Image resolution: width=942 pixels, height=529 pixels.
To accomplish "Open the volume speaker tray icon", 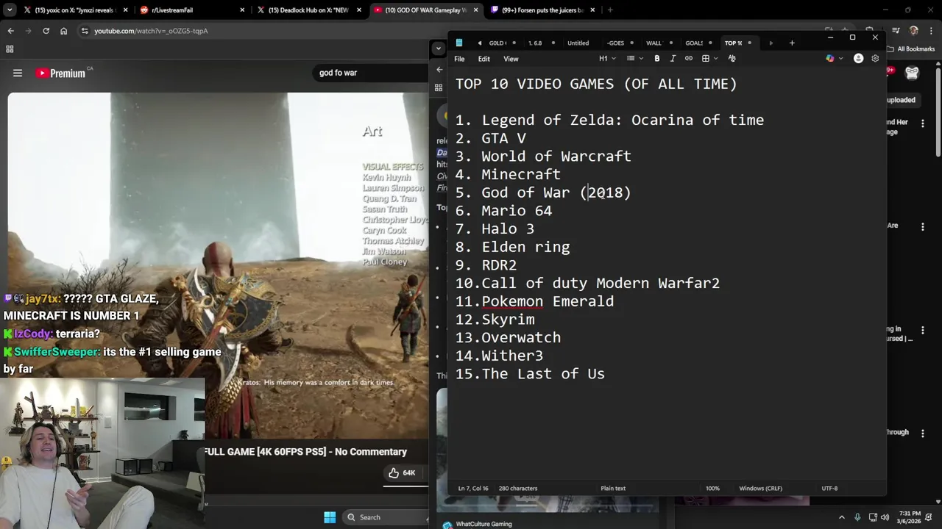I will point(885,517).
